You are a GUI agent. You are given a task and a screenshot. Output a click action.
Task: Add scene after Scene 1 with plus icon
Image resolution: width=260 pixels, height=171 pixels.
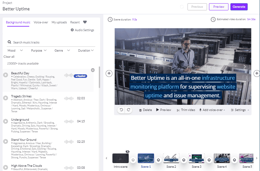(257, 73)
